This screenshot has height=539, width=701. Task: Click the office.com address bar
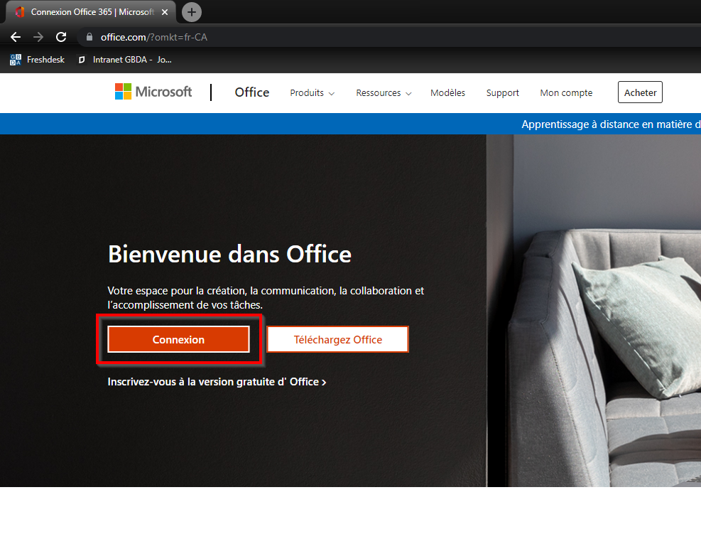pyautogui.click(x=389, y=37)
